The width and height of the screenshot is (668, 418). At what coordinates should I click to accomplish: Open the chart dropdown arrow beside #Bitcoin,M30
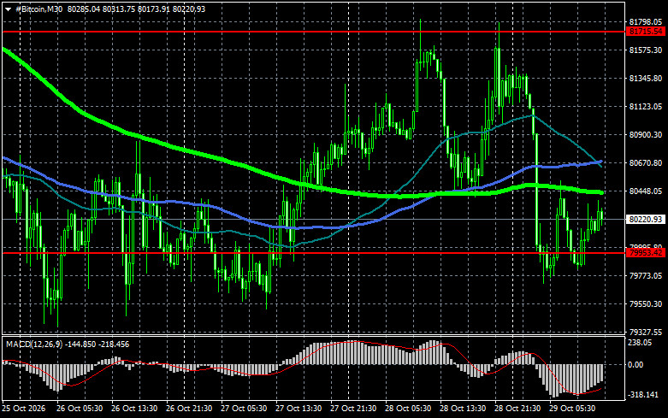[8, 9]
